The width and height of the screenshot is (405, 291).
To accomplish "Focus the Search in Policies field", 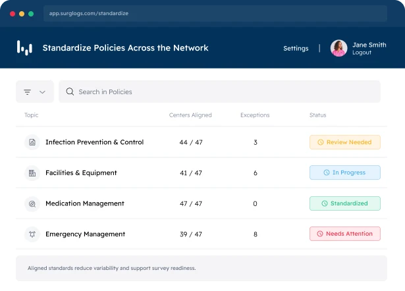I will pyautogui.click(x=219, y=92).
